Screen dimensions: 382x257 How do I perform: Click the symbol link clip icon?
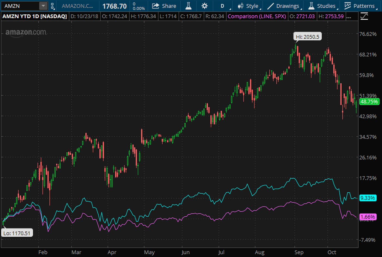(53, 6)
